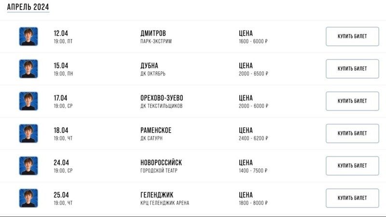This screenshot has height=217, width=386.
Task: Open the Дмитров city title
Action: click(153, 33)
